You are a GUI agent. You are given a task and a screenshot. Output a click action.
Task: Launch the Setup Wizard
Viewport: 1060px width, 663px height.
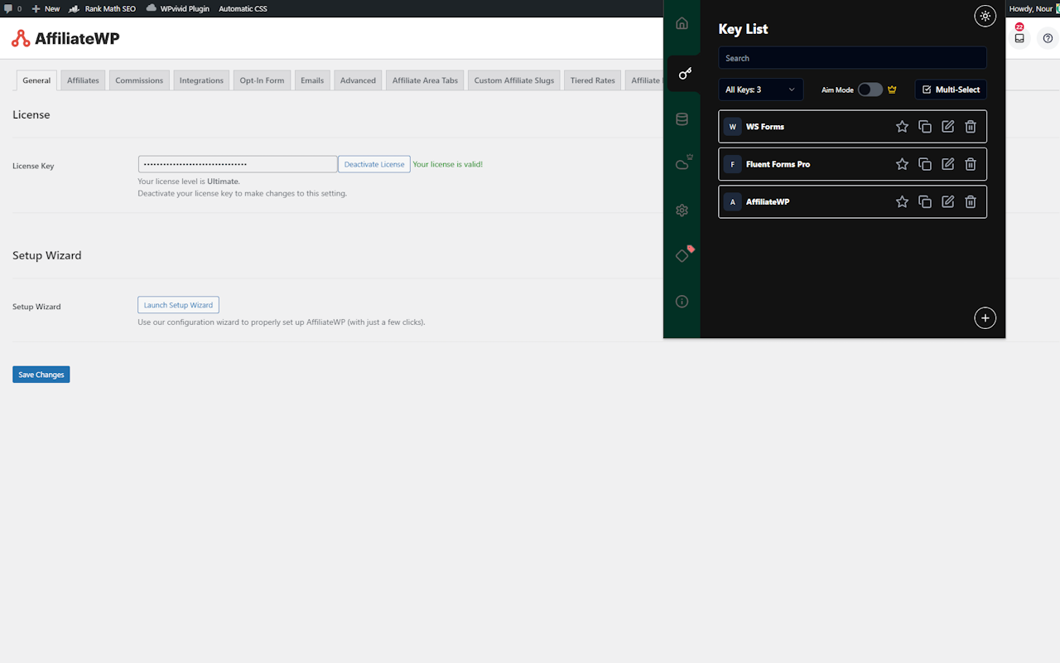178,305
